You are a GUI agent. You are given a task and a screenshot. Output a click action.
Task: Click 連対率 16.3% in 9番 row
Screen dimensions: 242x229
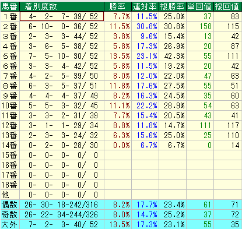(x=145, y=96)
